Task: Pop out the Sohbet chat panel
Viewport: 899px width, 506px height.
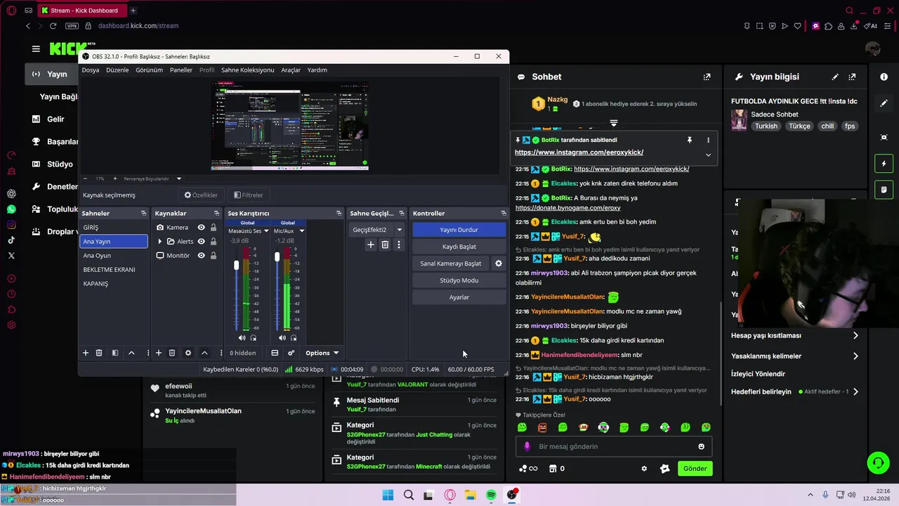Action: [707, 77]
